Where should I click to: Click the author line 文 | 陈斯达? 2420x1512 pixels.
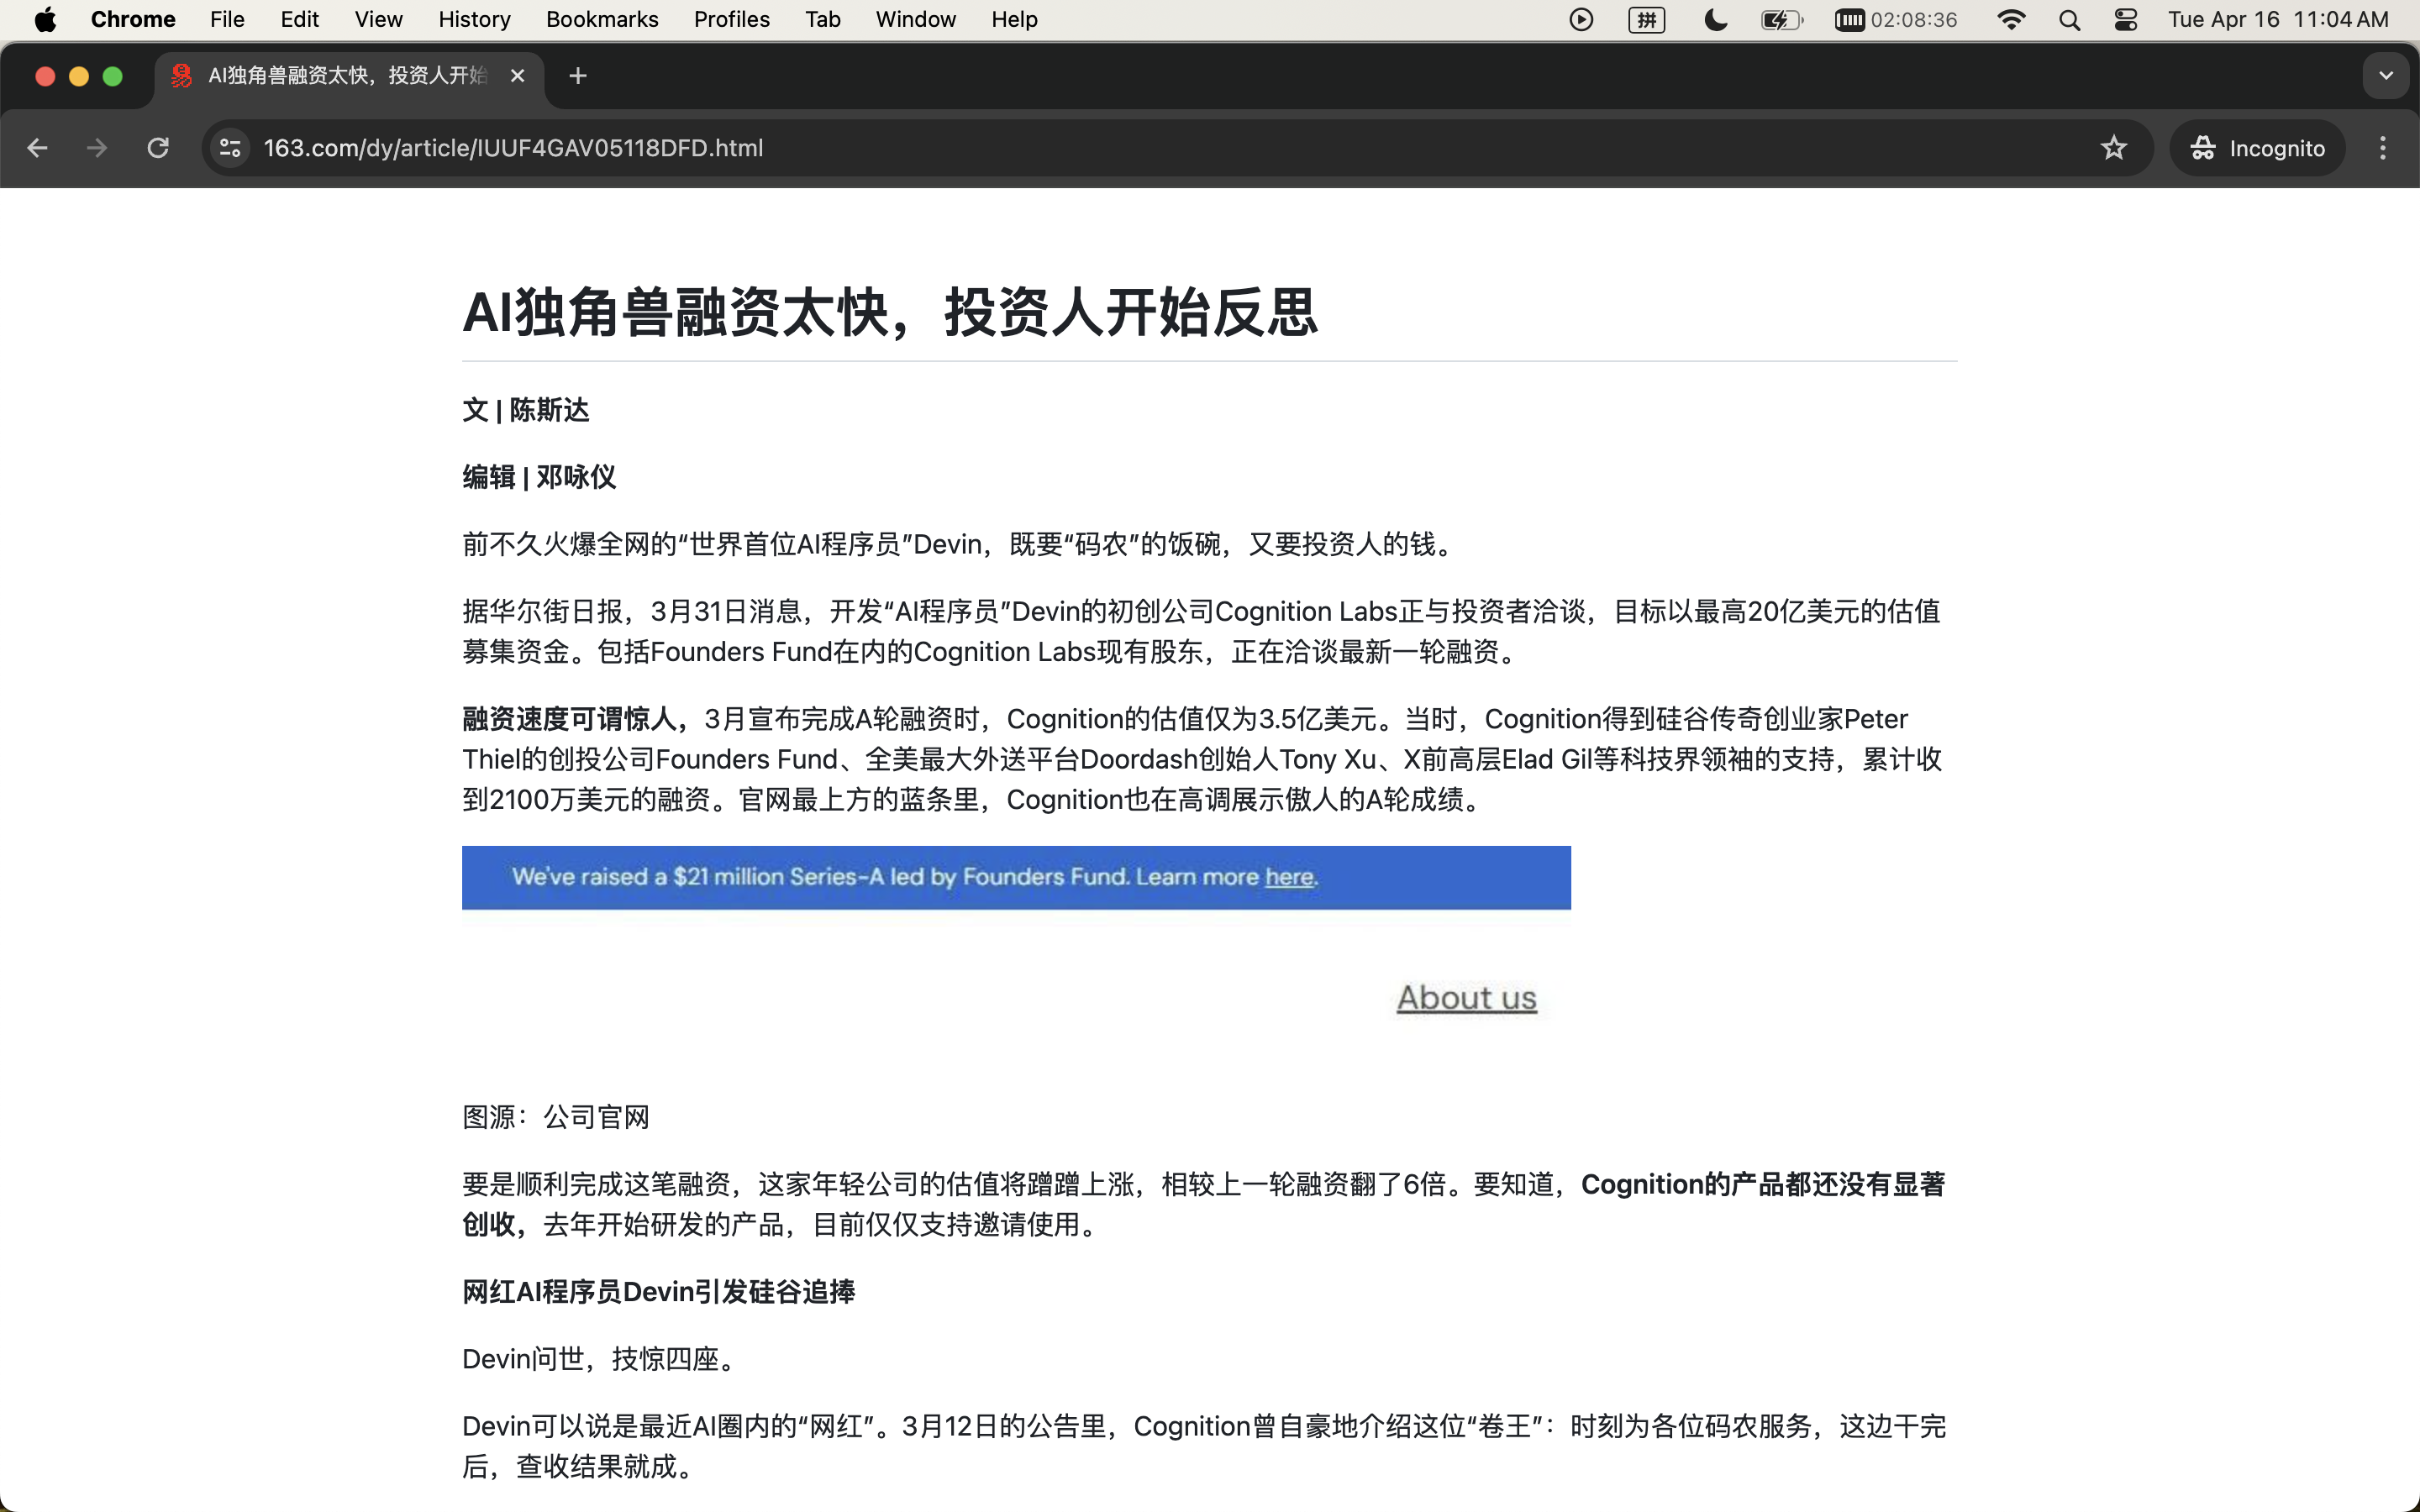click(x=526, y=410)
